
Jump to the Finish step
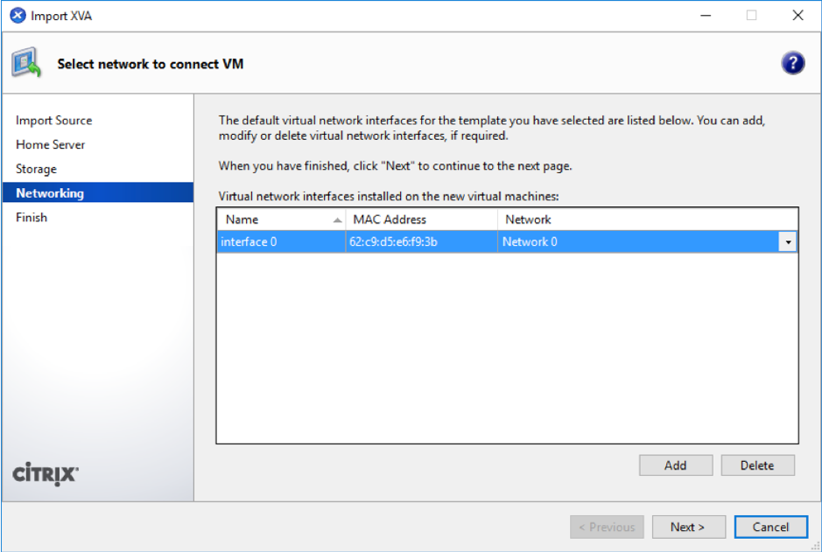(x=32, y=217)
